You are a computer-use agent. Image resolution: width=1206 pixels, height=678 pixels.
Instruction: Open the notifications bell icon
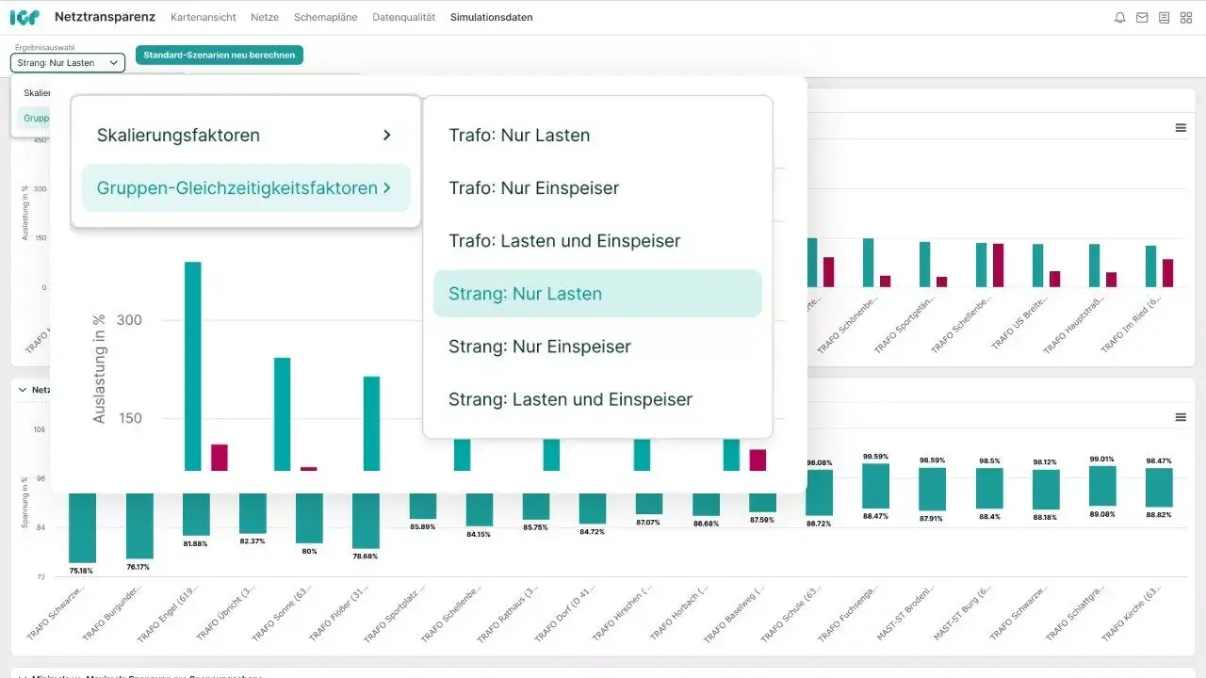point(1120,17)
